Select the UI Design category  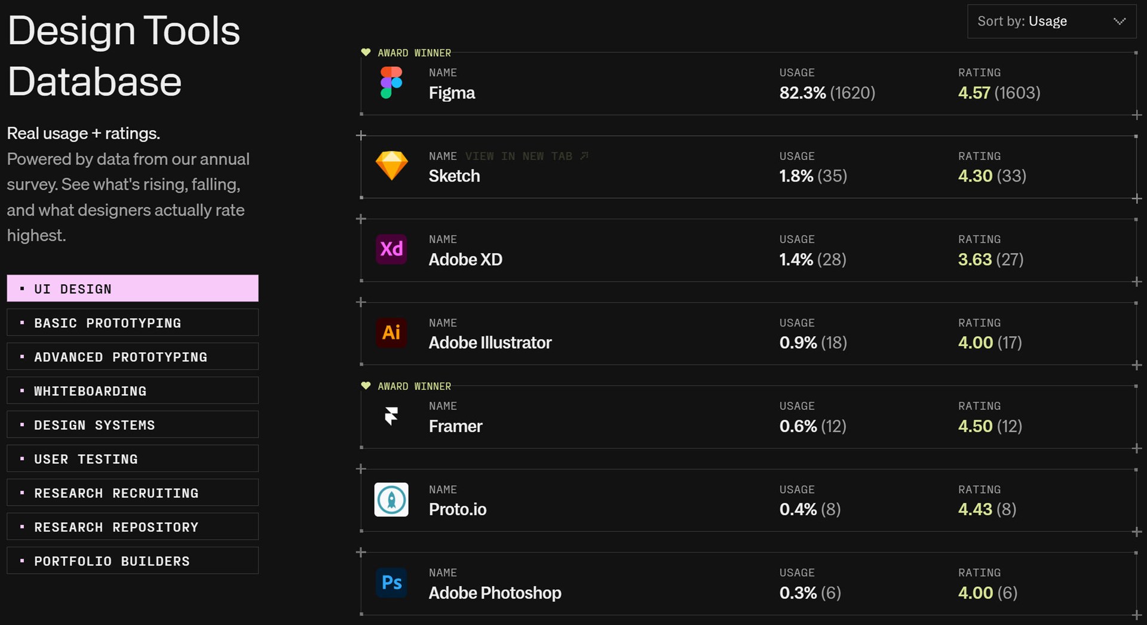point(133,288)
